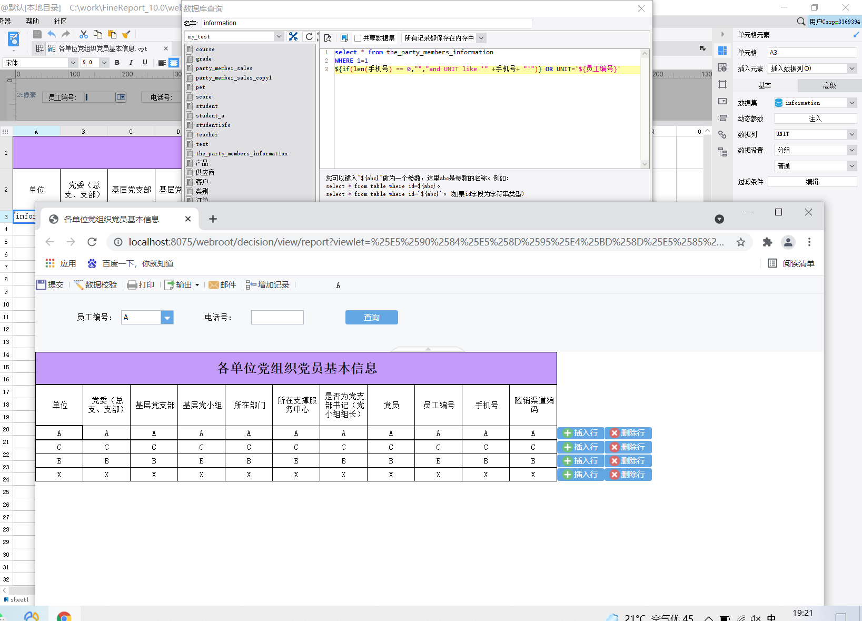Open the 输出 export menu
862x621 pixels.
(x=182, y=285)
